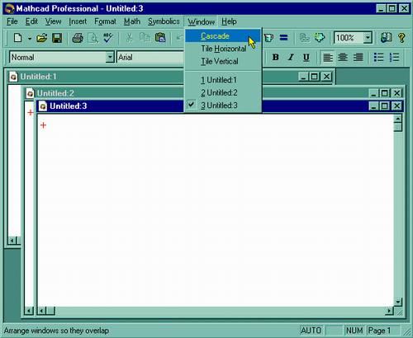Click the AUTO status bar indicator

[x=311, y=331]
